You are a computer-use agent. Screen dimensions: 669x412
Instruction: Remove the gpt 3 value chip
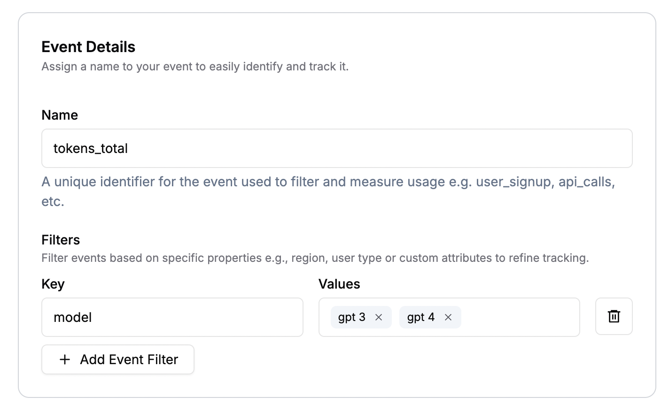(379, 318)
